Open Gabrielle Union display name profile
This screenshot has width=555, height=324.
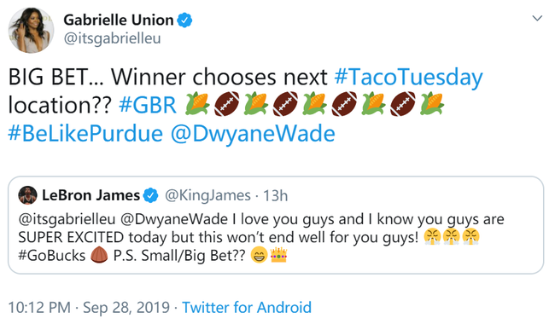point(119,20)
